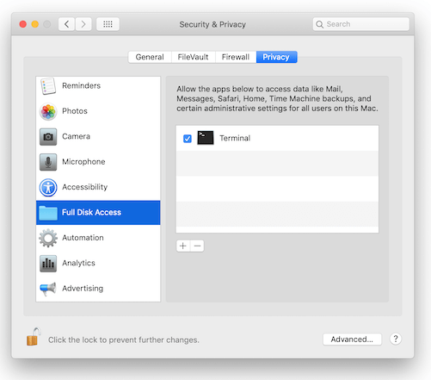Image resolution: width=431 pixels, height=380 pixels.
Task: Uncheck the Terminal checkbox
Action: [188, 139]
